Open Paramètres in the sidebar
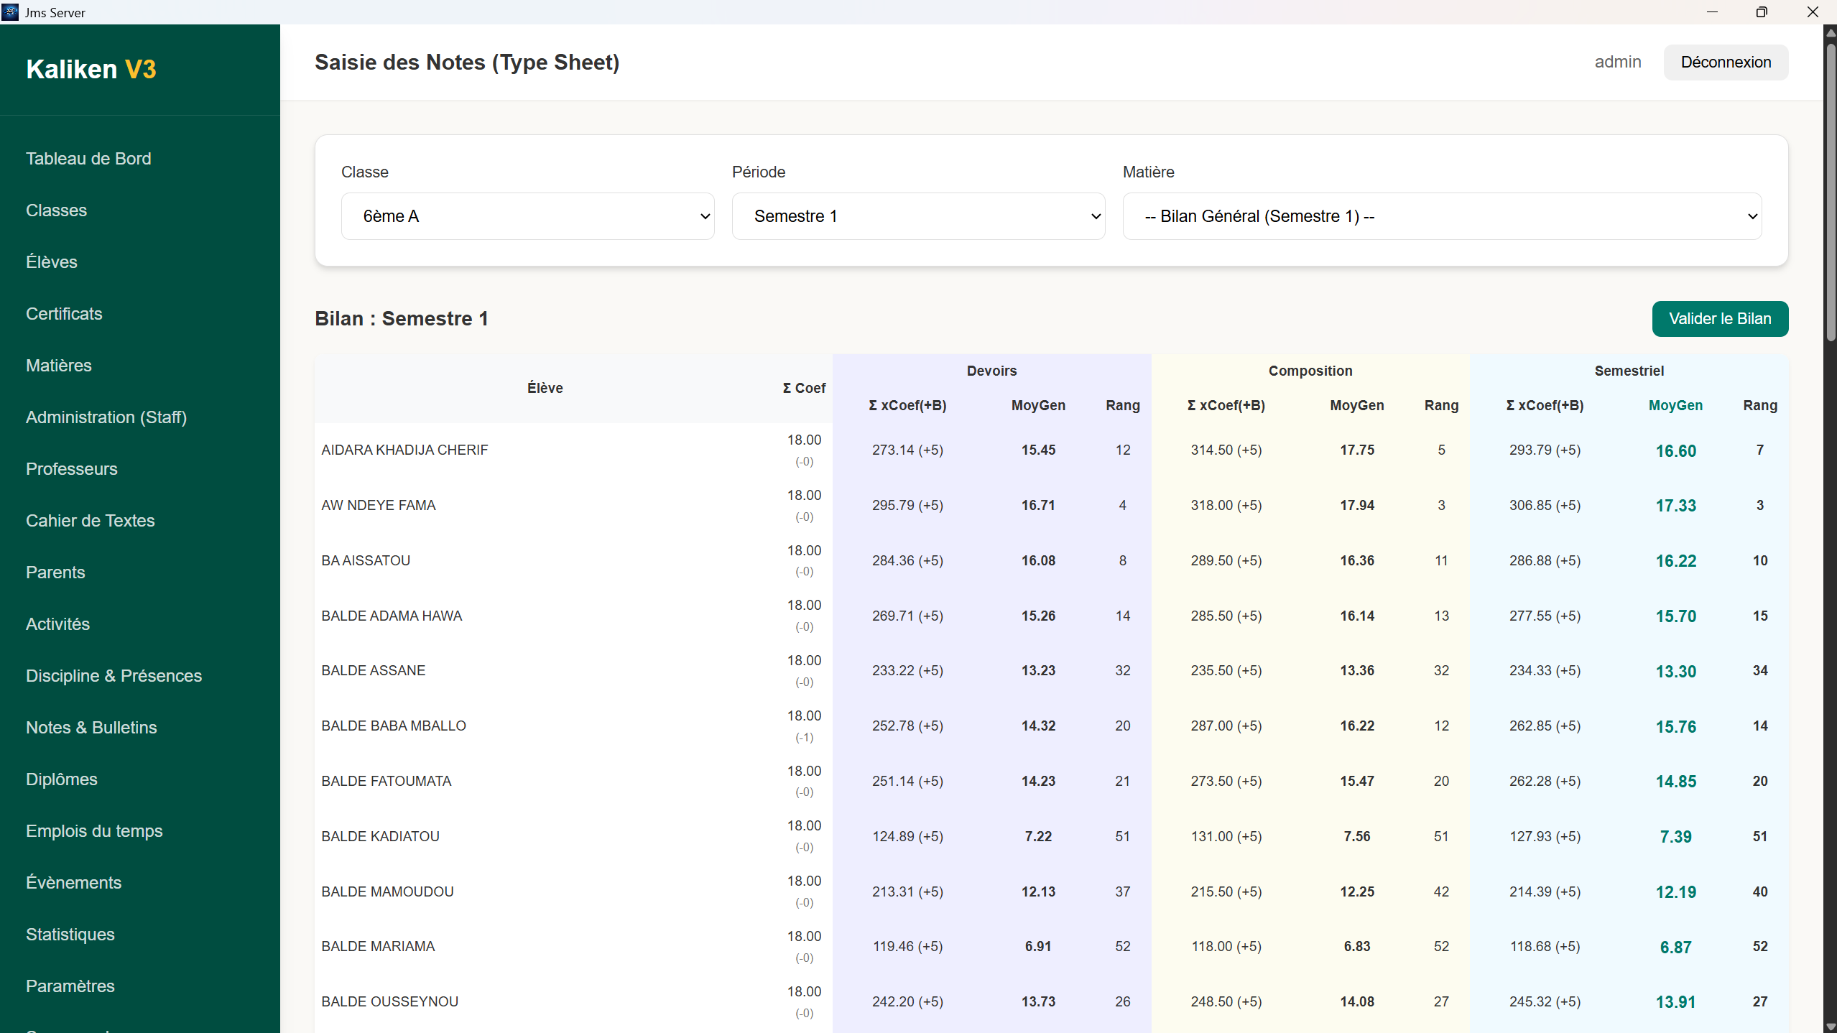This screenshot has width=1837, height=1033. click(x=70, y=986)
